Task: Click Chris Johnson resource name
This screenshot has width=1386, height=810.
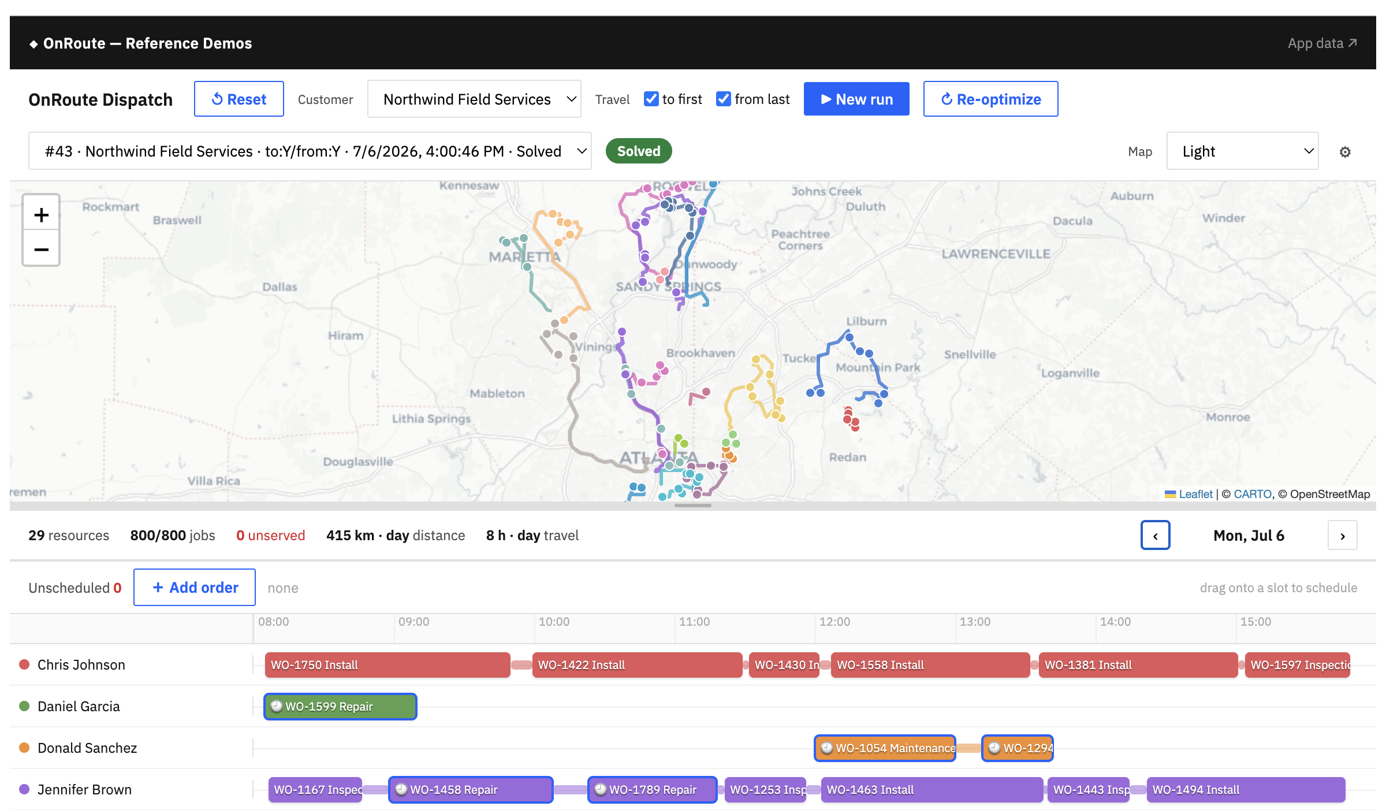Action: 81,664
